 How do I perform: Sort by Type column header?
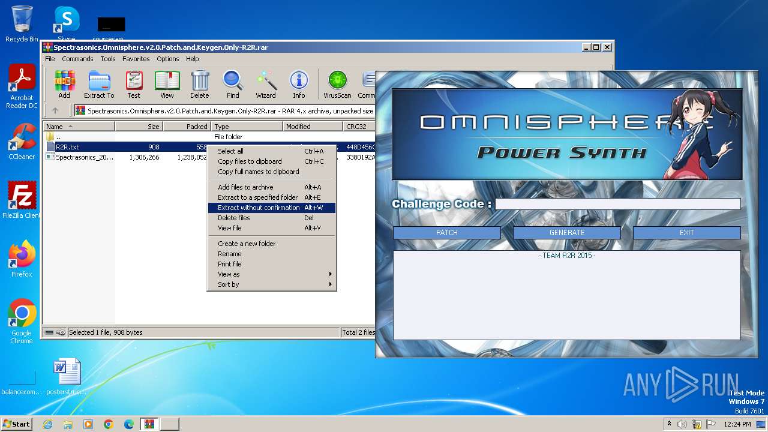(x=247, y=127)
